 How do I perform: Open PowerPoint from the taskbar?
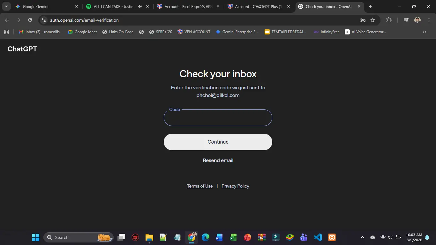(x=247, y=237)
